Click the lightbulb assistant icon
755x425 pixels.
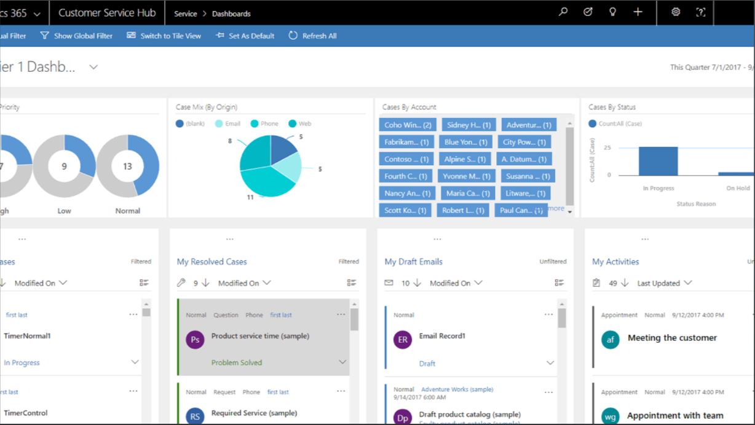click(x=612, y=12)
